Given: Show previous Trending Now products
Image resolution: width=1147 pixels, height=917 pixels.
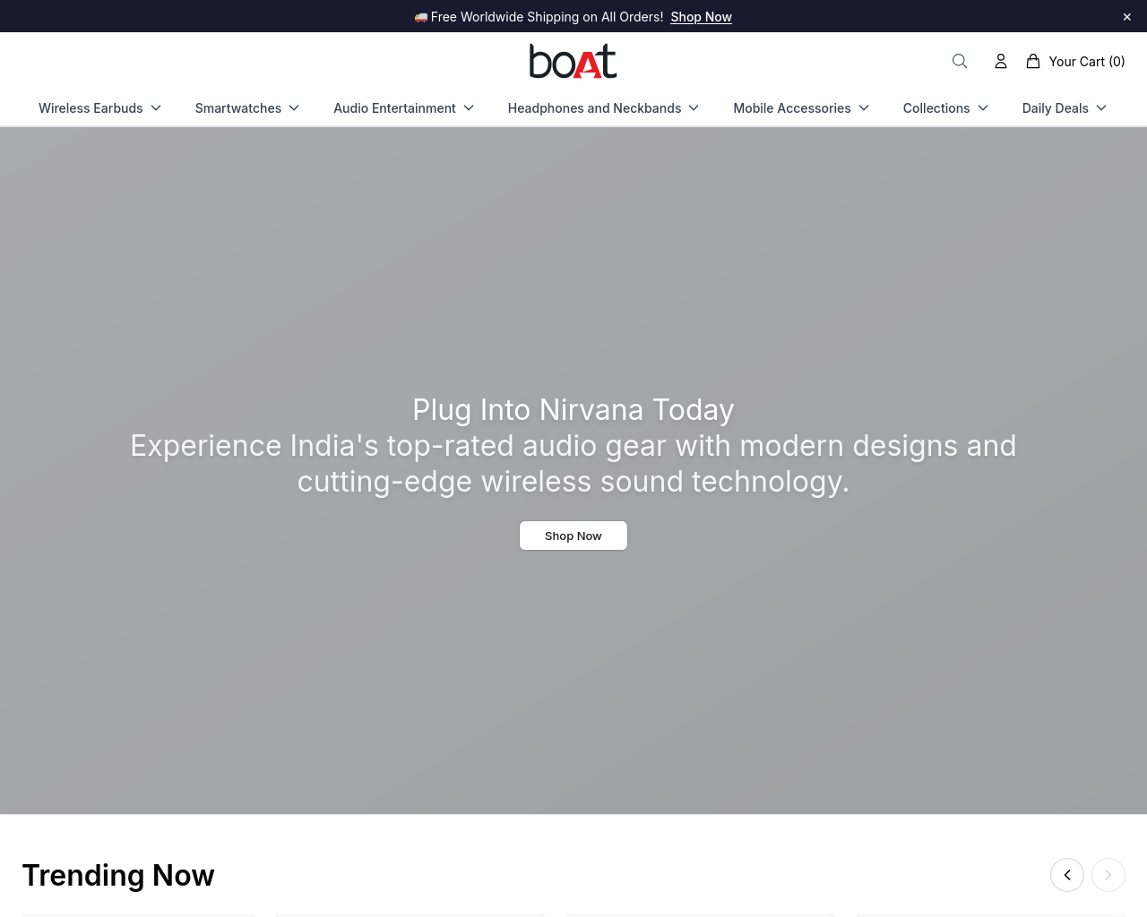Looking at the screenshot, I should coord(1067,875).
